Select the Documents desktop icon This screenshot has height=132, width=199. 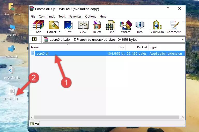(x=12, y=9)
